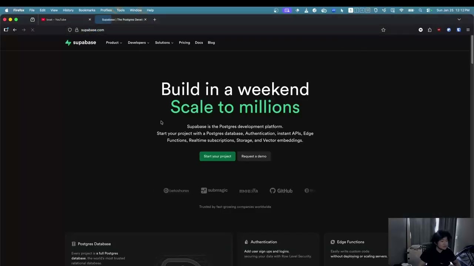Open the File menu
Viewport: 474px width, 266px height.
(32, 10)
